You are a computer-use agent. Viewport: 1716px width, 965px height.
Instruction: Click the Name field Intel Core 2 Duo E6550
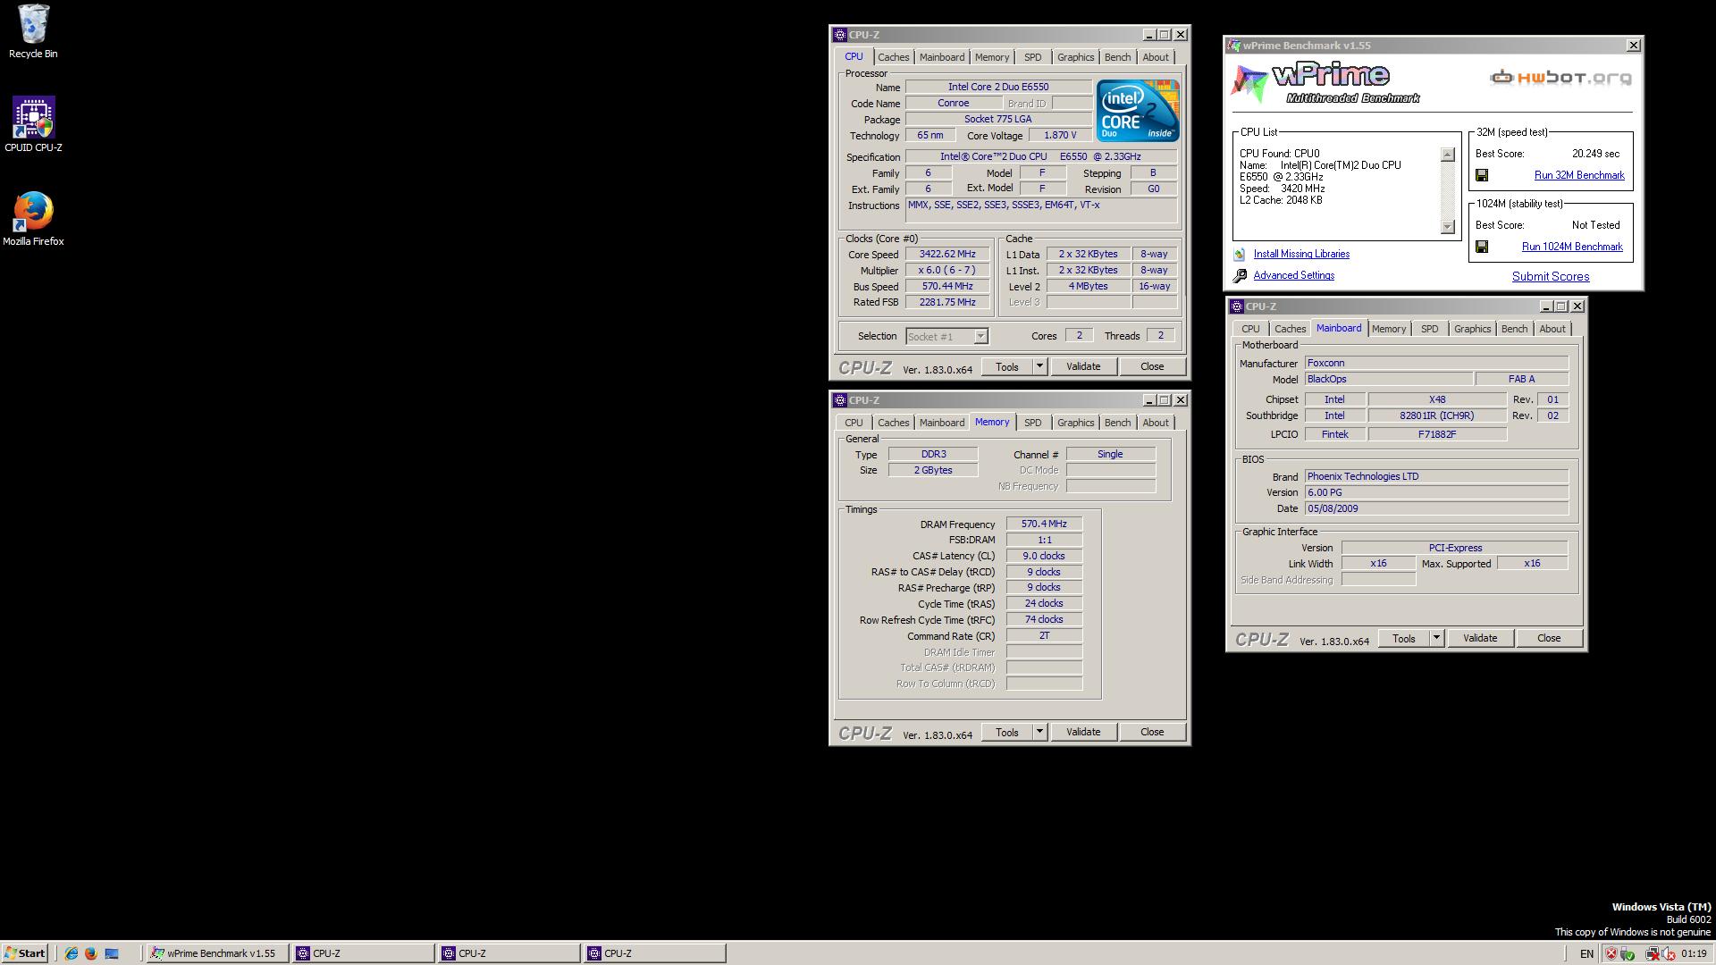(x=998, y=87)
